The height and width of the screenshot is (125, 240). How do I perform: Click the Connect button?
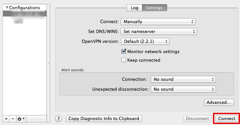[227, 118]
